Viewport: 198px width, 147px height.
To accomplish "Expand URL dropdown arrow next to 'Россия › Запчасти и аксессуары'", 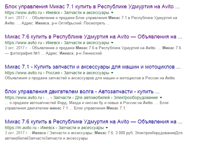I will click(112, 73).
